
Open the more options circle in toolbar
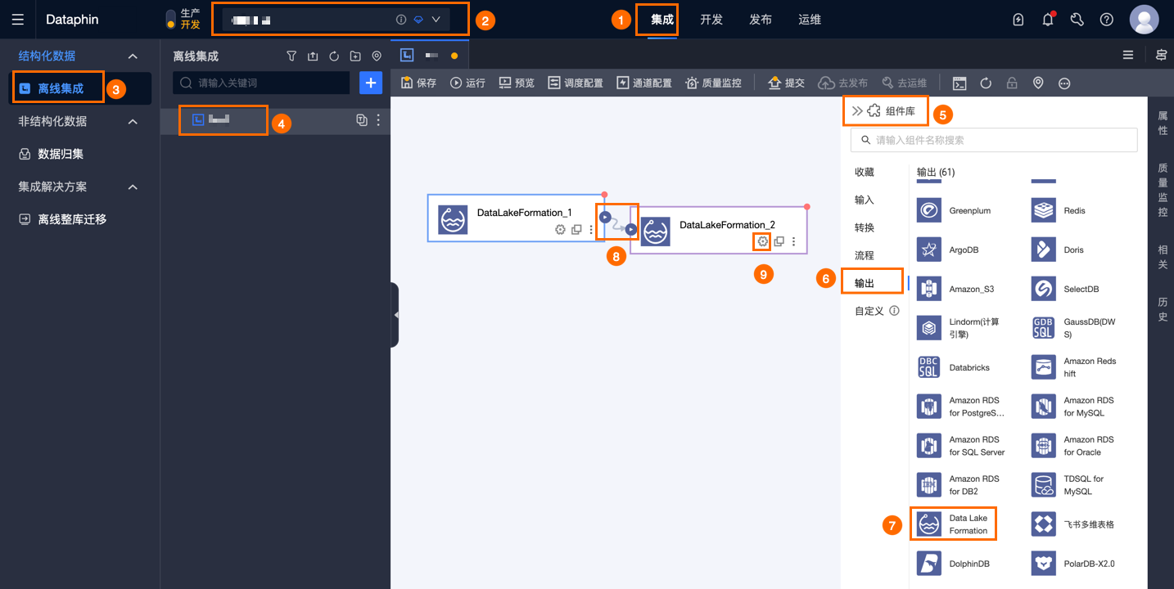click(x=1064, y=83)
